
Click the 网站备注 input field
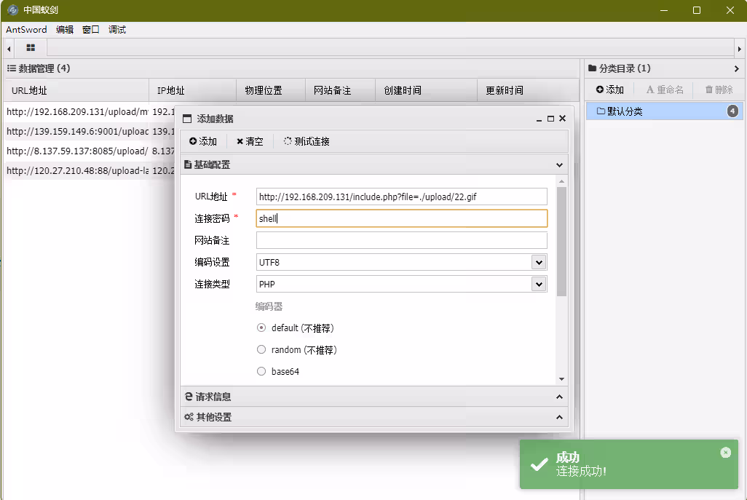(401, 239)
